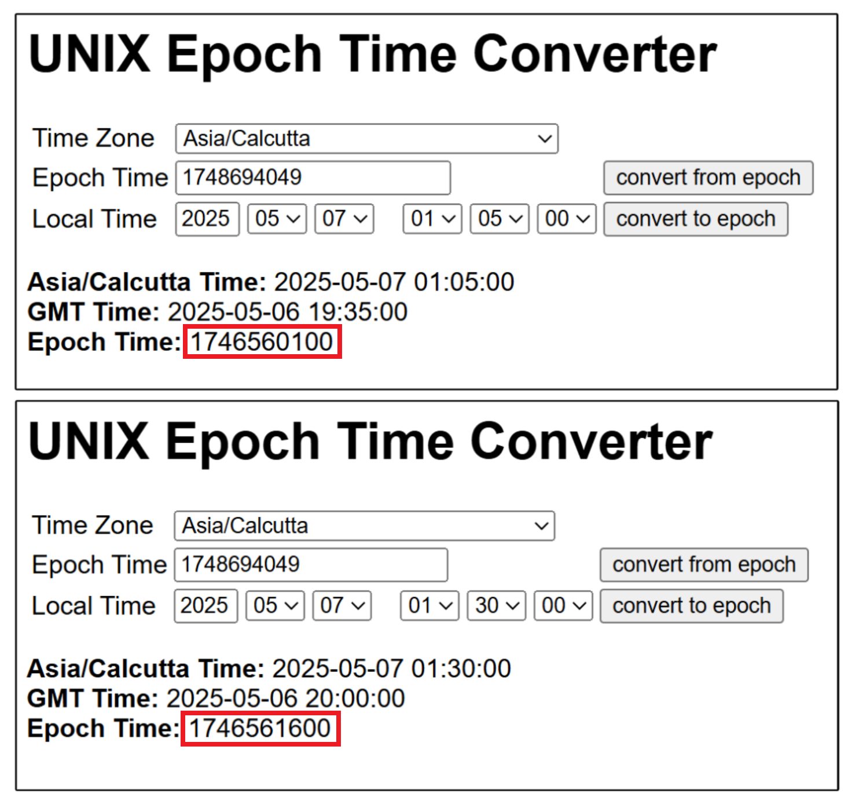Open Time Zone dropdown in top converter

click(366, 139)
